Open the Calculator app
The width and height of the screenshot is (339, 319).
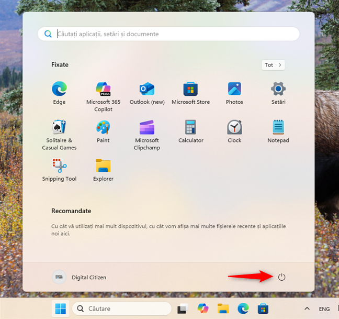click(x=190, y=131)
